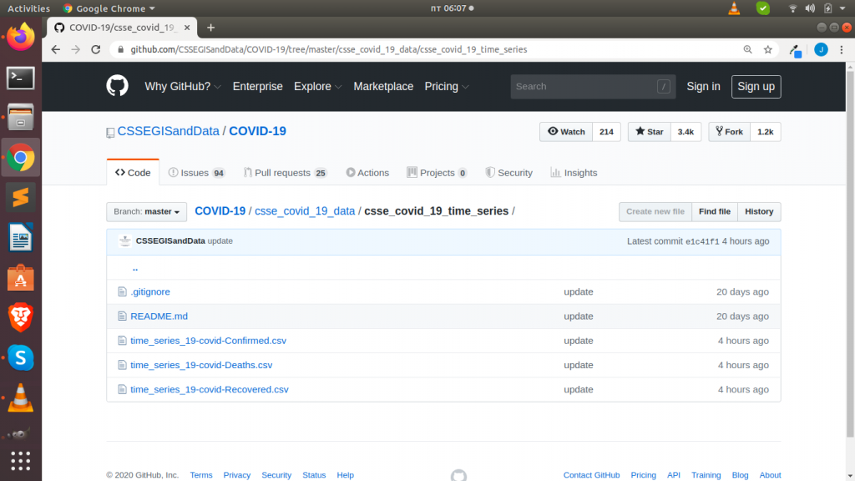
Task: Open Firefox from the dock
Action: pos(19,36)
